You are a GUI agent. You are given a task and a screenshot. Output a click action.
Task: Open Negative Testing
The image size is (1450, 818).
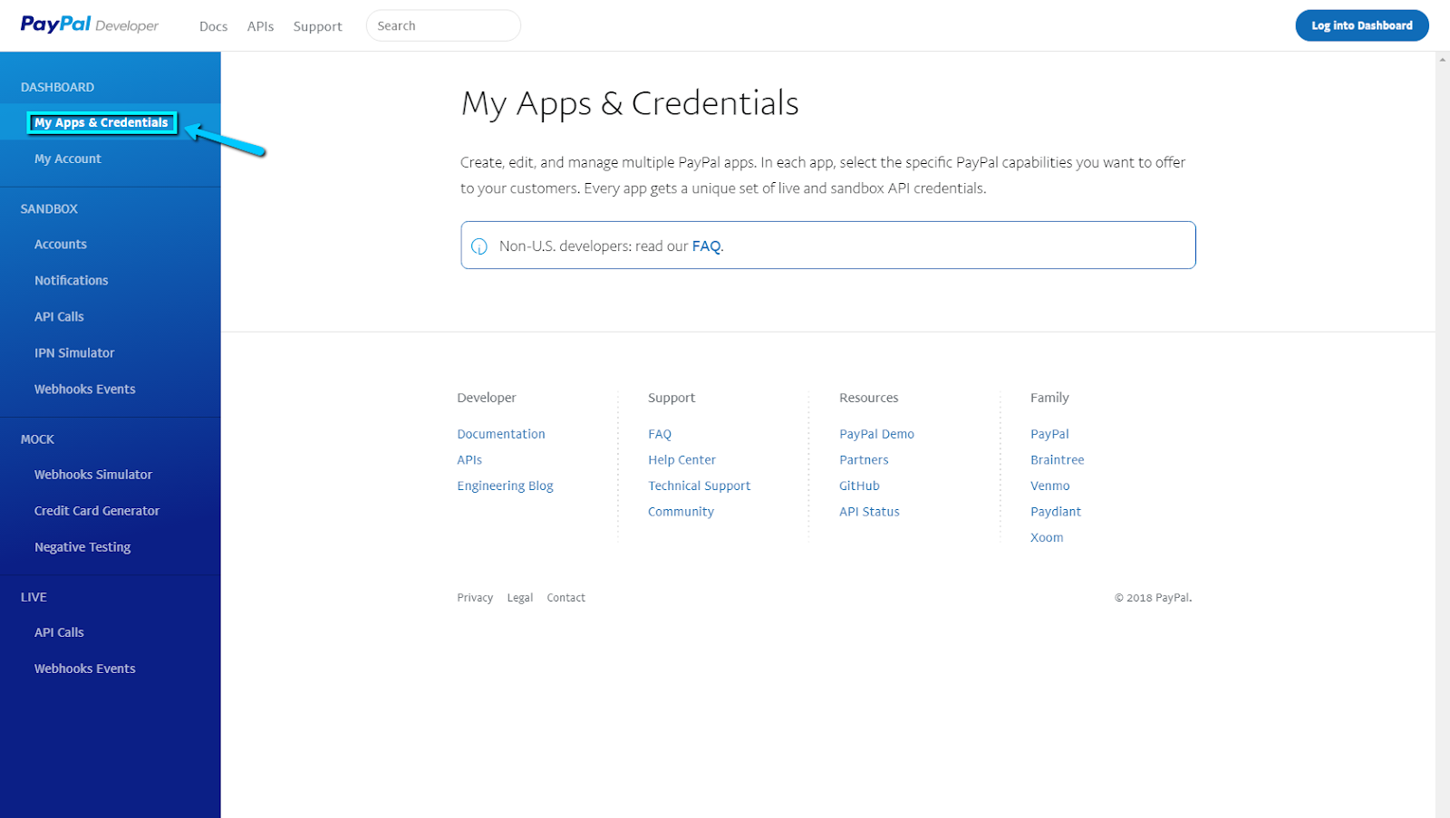point(82,547)
